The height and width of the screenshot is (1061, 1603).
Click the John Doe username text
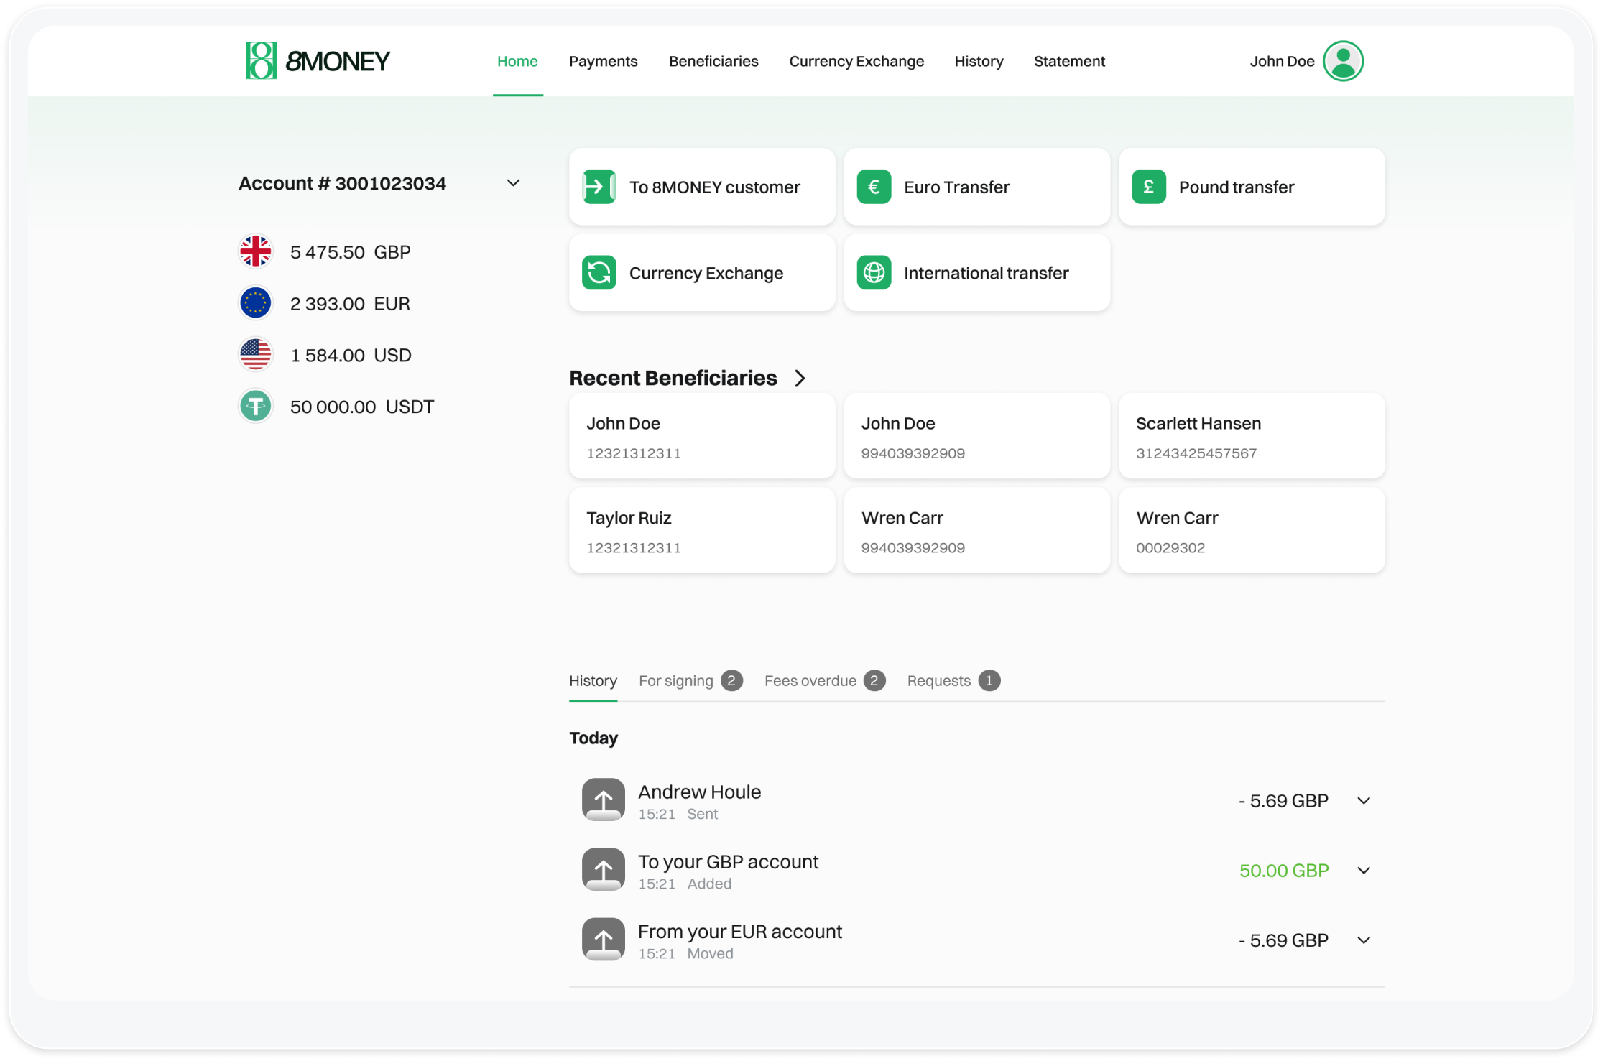[1282, 61]
